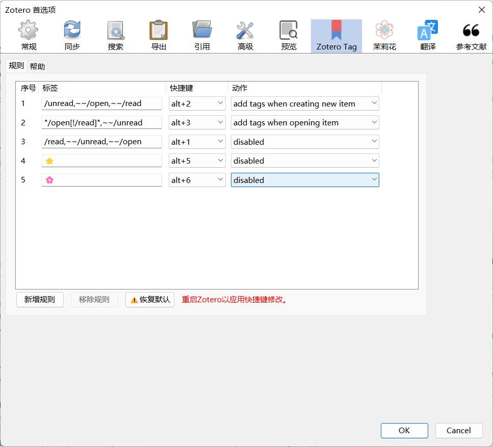
Task: Open the 预览 preview icon
Action: [x=288, y=35]
